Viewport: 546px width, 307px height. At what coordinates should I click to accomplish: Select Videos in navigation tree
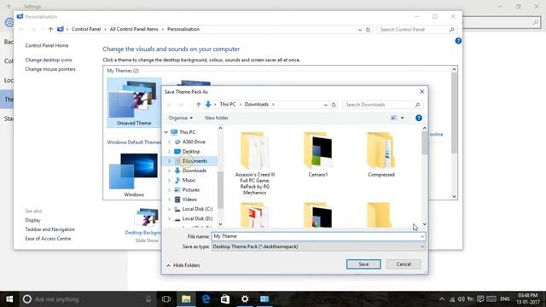189,200
